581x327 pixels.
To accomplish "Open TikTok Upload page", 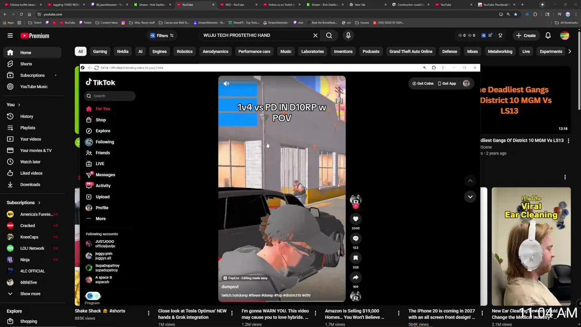I will coord(102,197).
